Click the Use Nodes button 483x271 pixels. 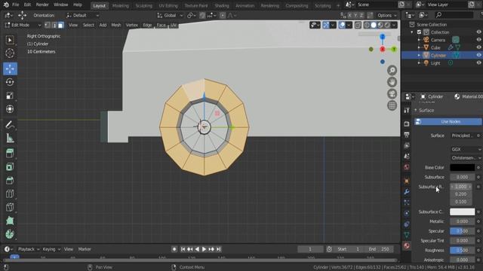[448, 122]
